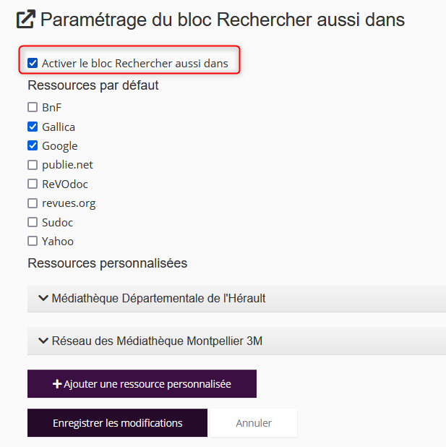Save with Enregistrer les modifications
The image size is (446, 447).
tap(117, 423)
